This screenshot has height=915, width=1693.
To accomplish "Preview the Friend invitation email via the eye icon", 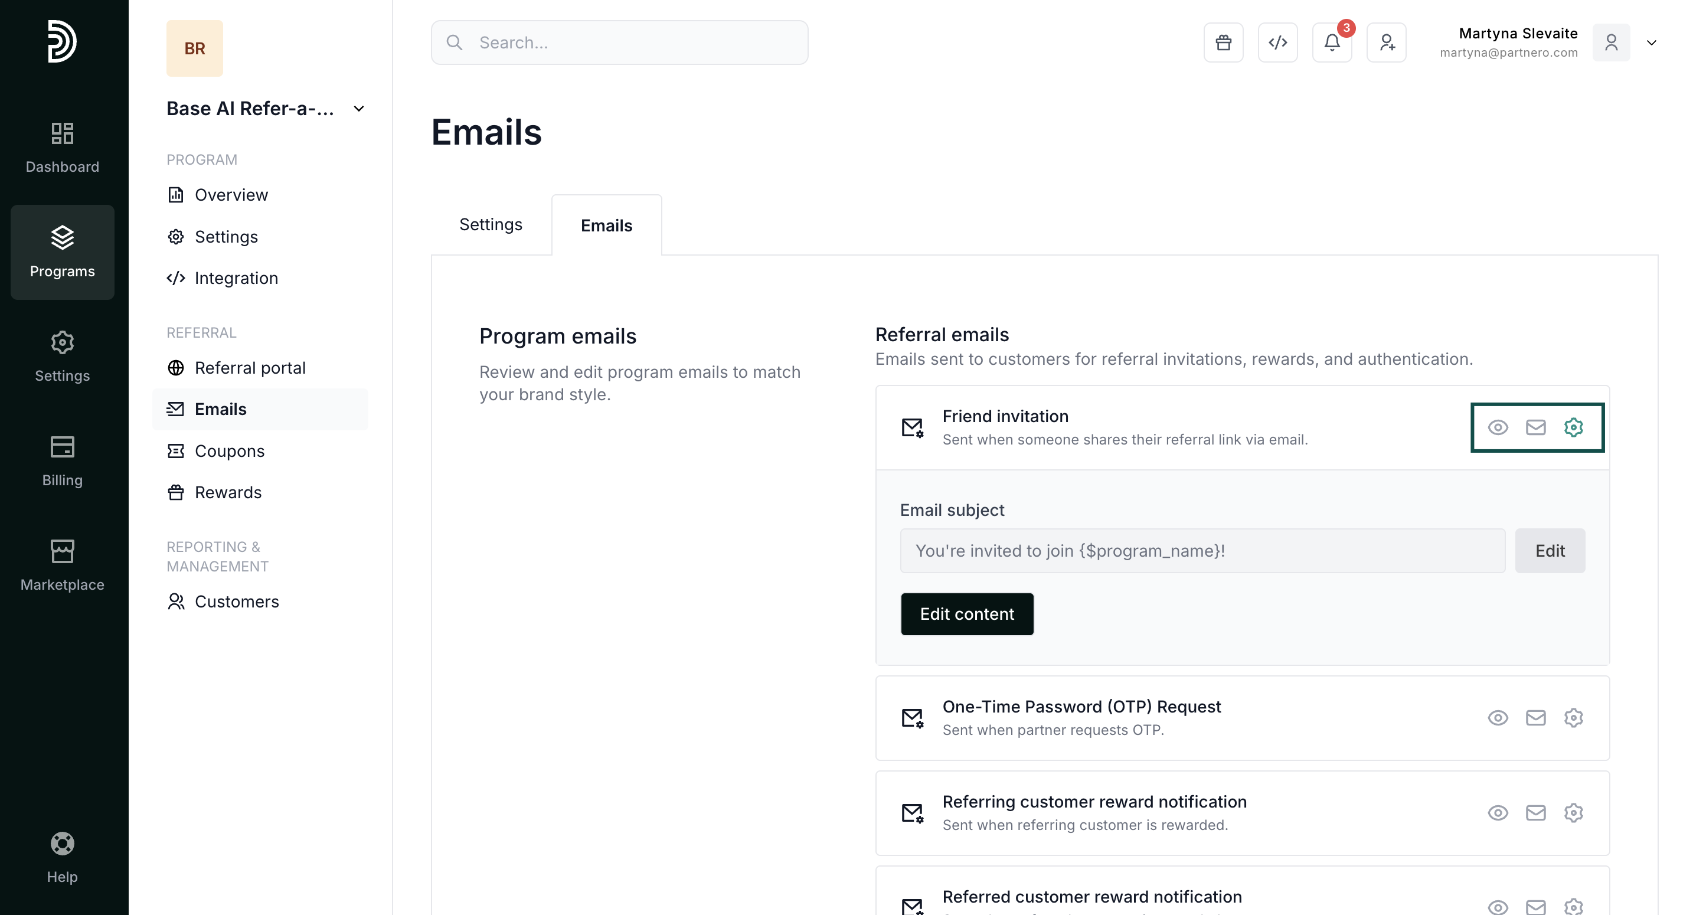I will [x=1497, y=427].
